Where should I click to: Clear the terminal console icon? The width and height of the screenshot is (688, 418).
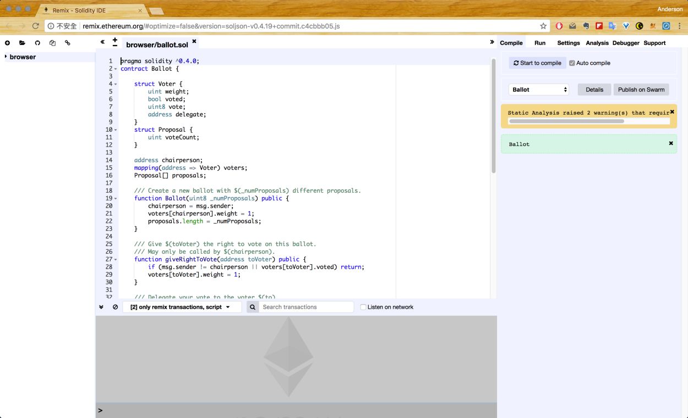tap(115, 307)
